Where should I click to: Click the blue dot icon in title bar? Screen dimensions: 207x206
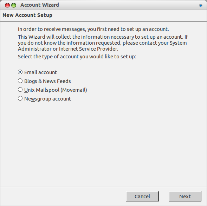point(201,5)
